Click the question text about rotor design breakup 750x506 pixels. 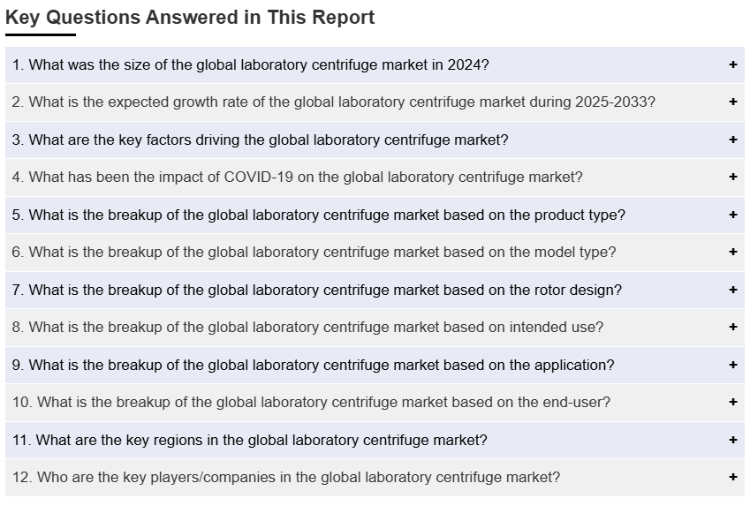[x=316, y=290]
